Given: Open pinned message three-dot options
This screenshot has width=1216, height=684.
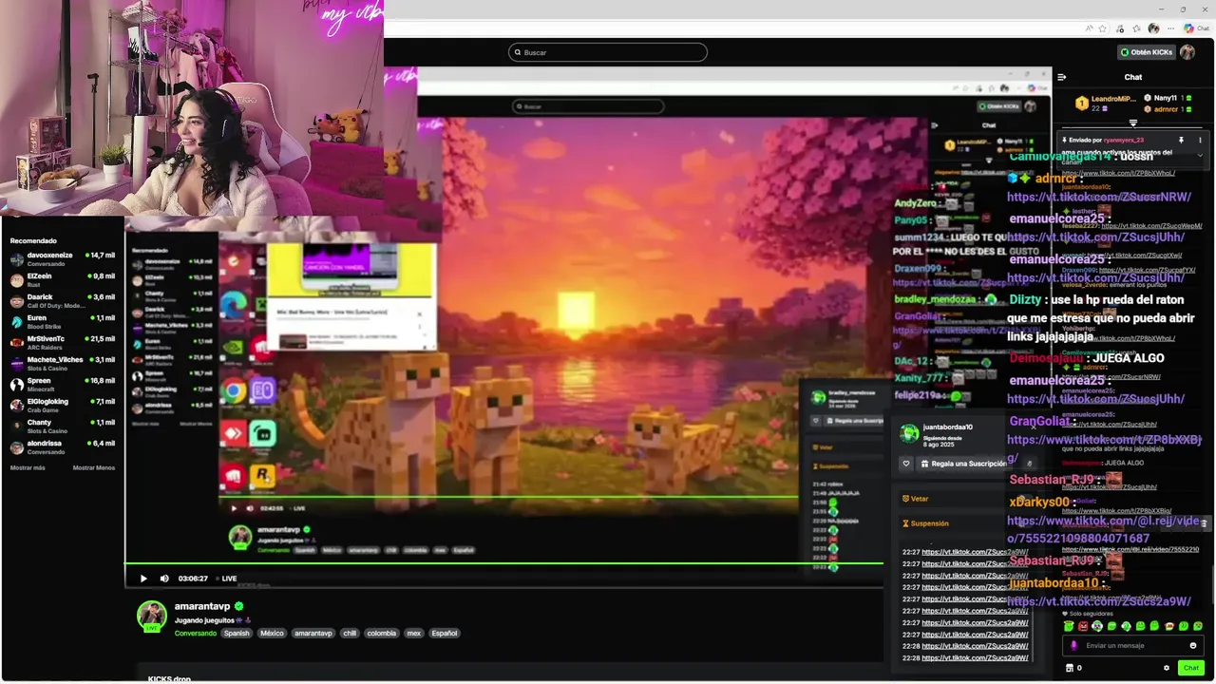Looking at the screenshot, I should [x=1200, y=140].
